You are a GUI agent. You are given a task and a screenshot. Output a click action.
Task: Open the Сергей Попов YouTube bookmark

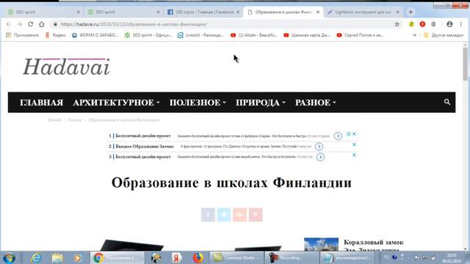point(360,35)
